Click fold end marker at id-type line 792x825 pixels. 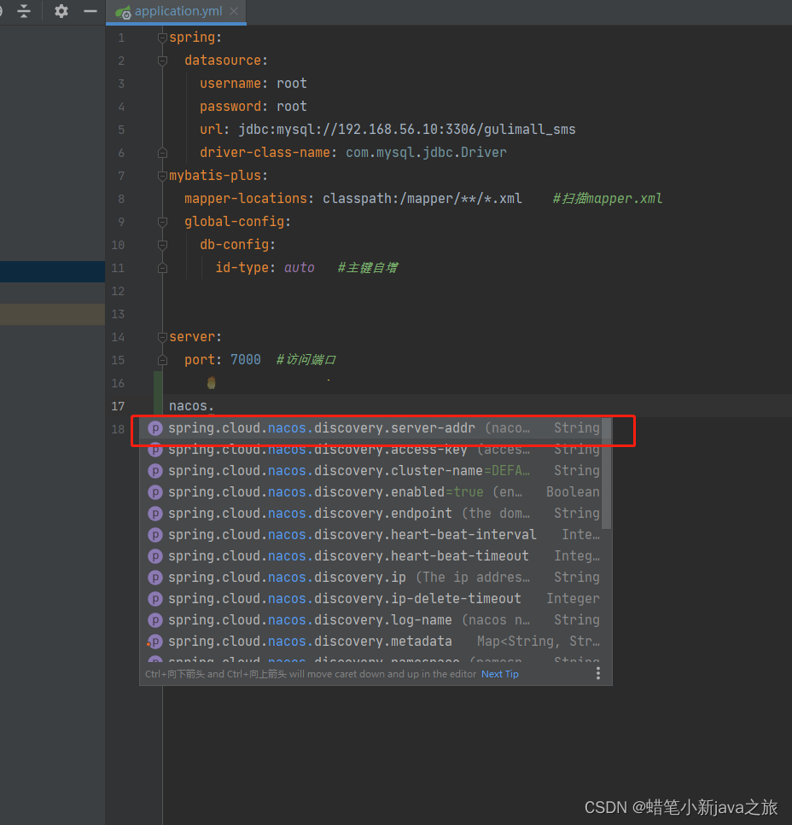(163, 268)
